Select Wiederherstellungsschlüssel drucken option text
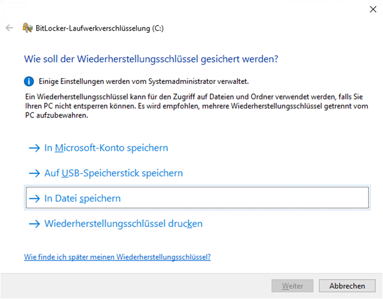This screenshot has width=383, height=299. pyautogui.click(x=123, y=224)
